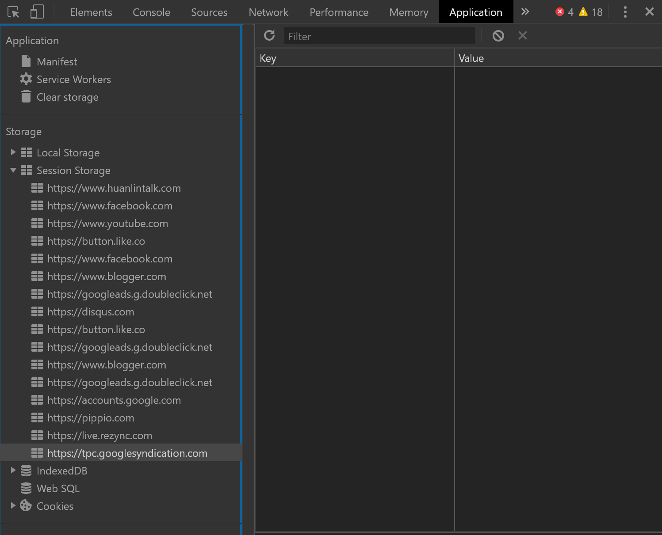Show more panels with the chevron button
Screen dimensions: 662x535
point(525,12)
